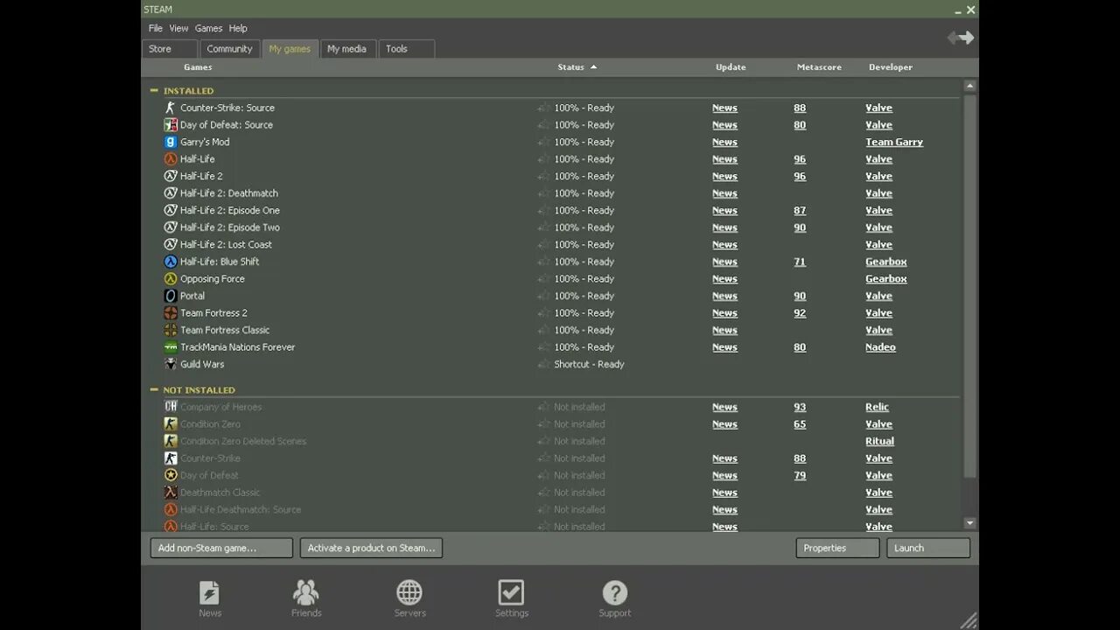
Task: Select the My games tab
Action: point(290,49)
